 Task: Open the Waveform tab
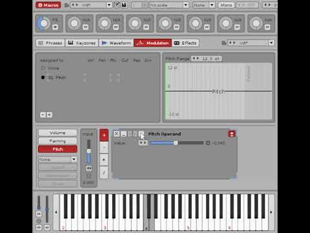tap(116, 43)
